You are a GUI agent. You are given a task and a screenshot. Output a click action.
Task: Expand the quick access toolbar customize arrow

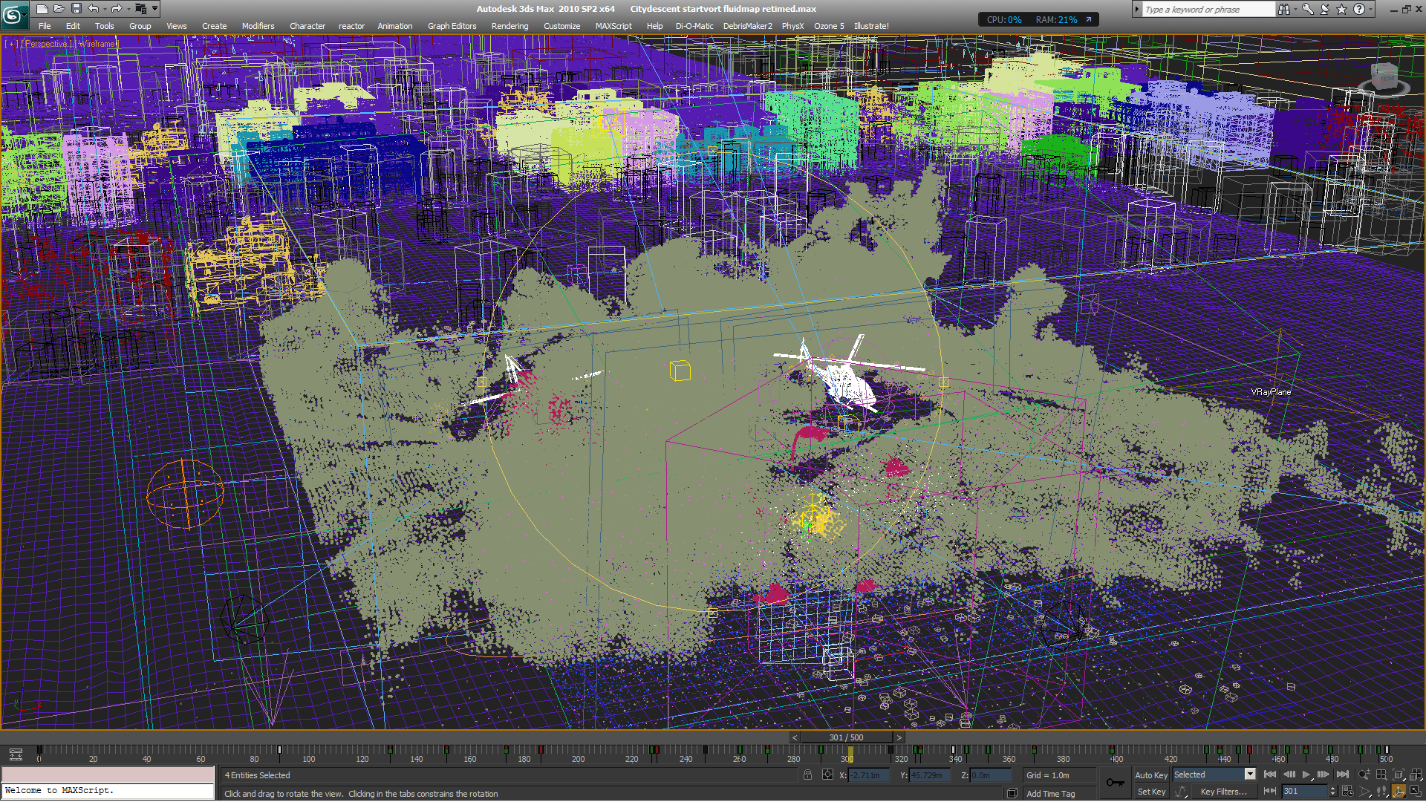[155, 9]
